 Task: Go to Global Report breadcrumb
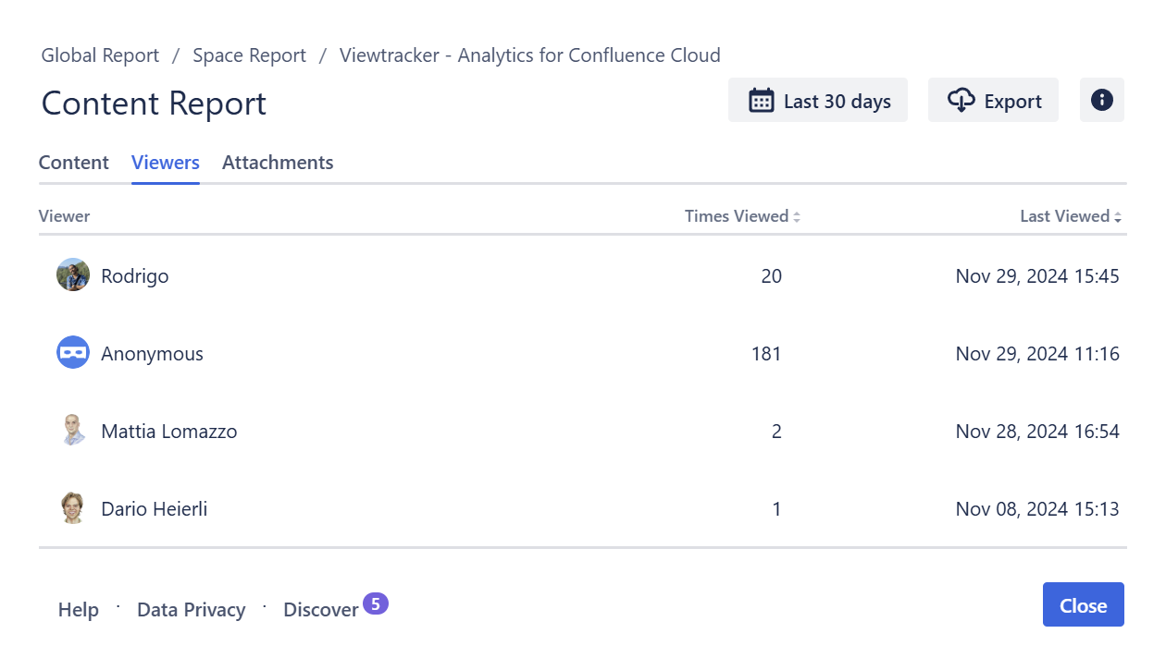click(100, 55)
